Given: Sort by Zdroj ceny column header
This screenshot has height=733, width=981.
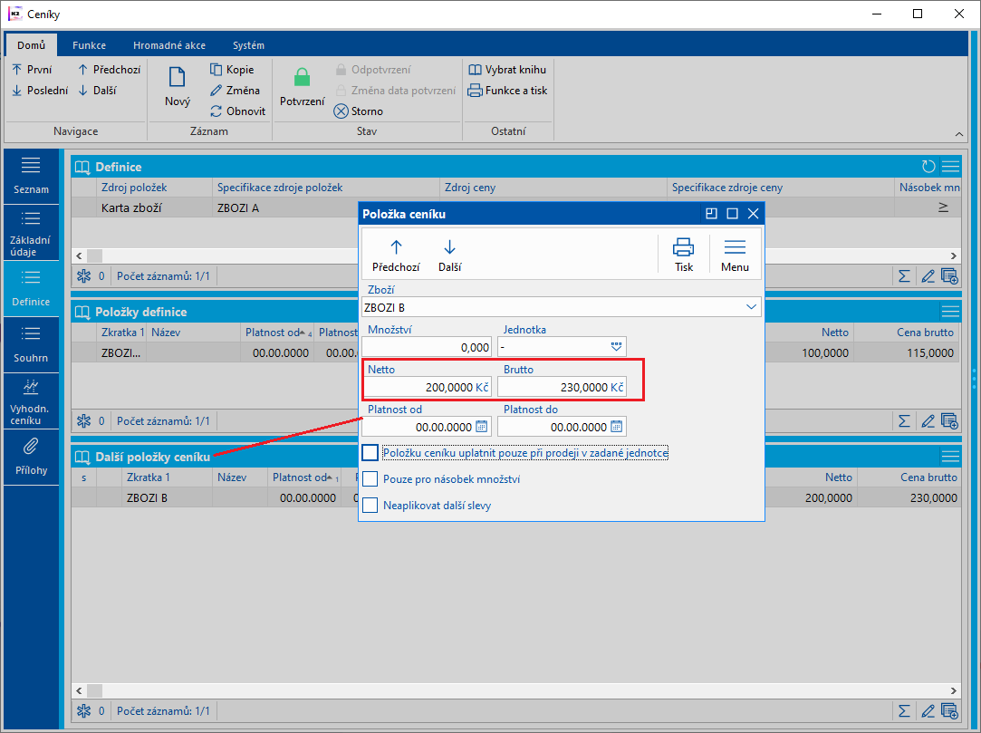Looking at the screenshot, I should pos(553,188).
